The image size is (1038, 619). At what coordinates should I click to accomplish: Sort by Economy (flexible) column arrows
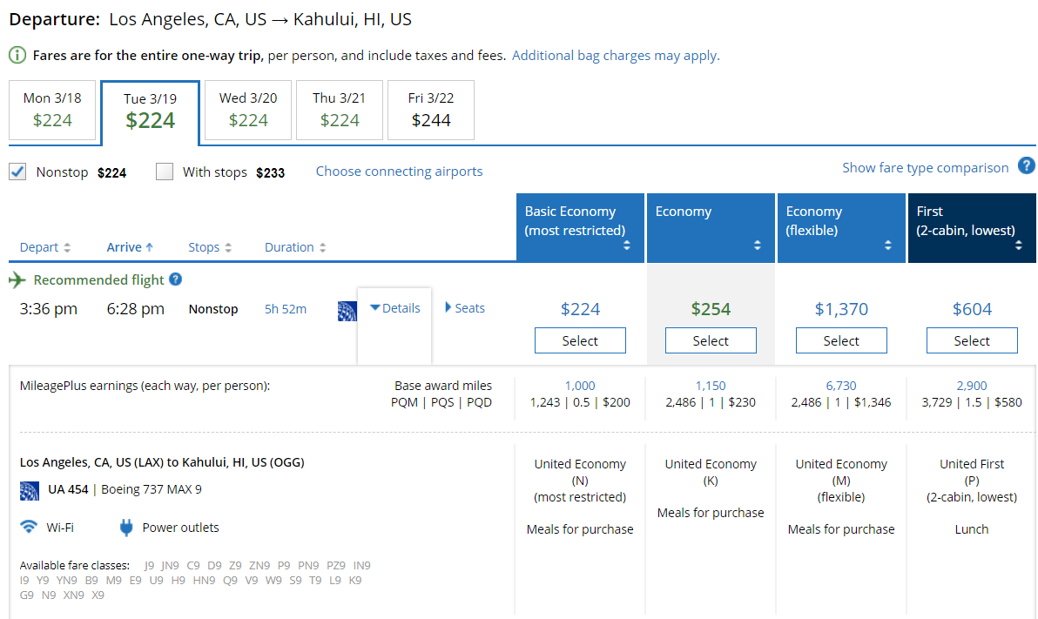(x=887, y=246)
